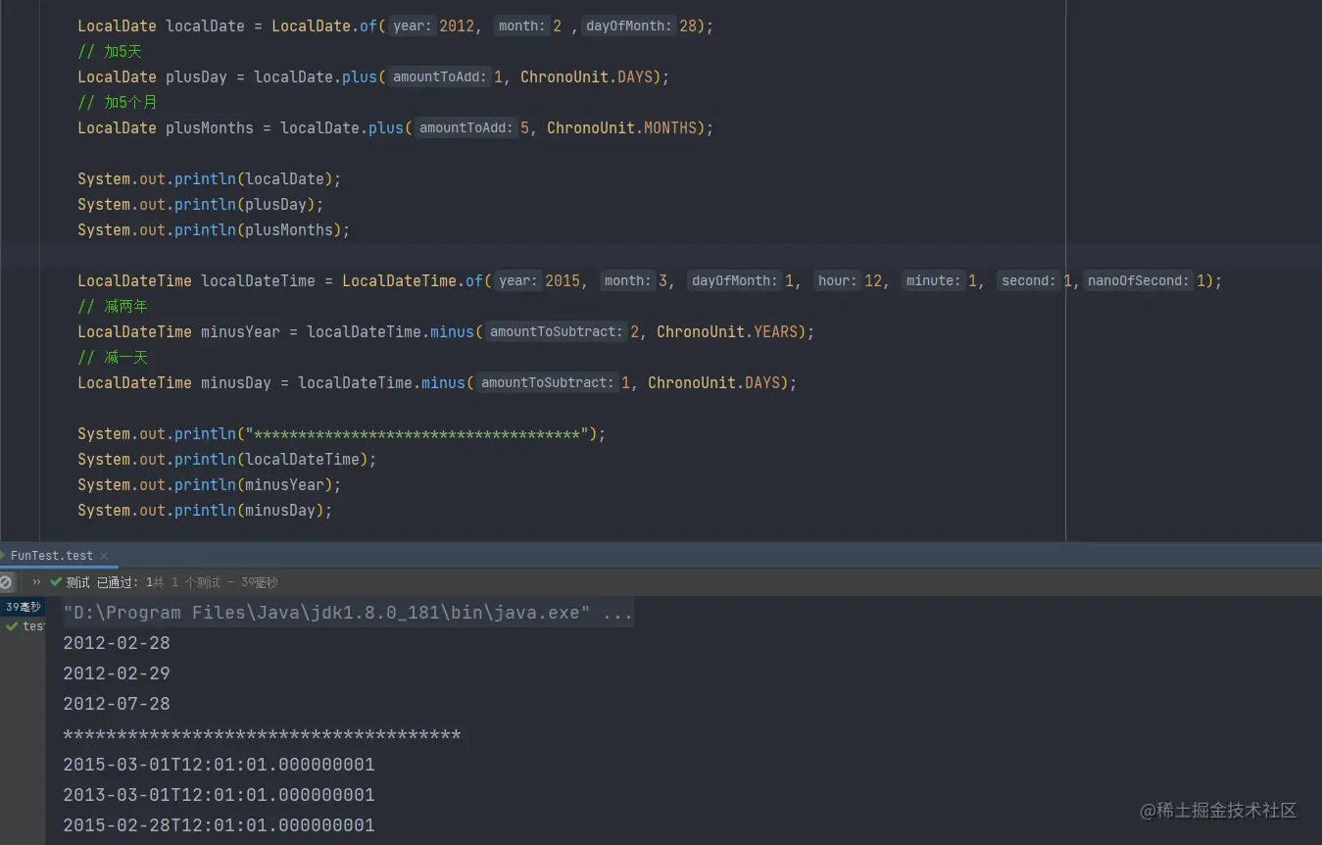Click 'minute:' parameter hint in LocalDateTime.of
Viewport: 1322px width, 845px height.
pos(933,280)
